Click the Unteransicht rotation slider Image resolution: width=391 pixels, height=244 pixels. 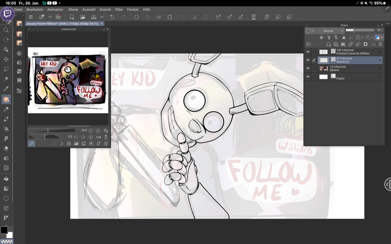click(45, 137)
